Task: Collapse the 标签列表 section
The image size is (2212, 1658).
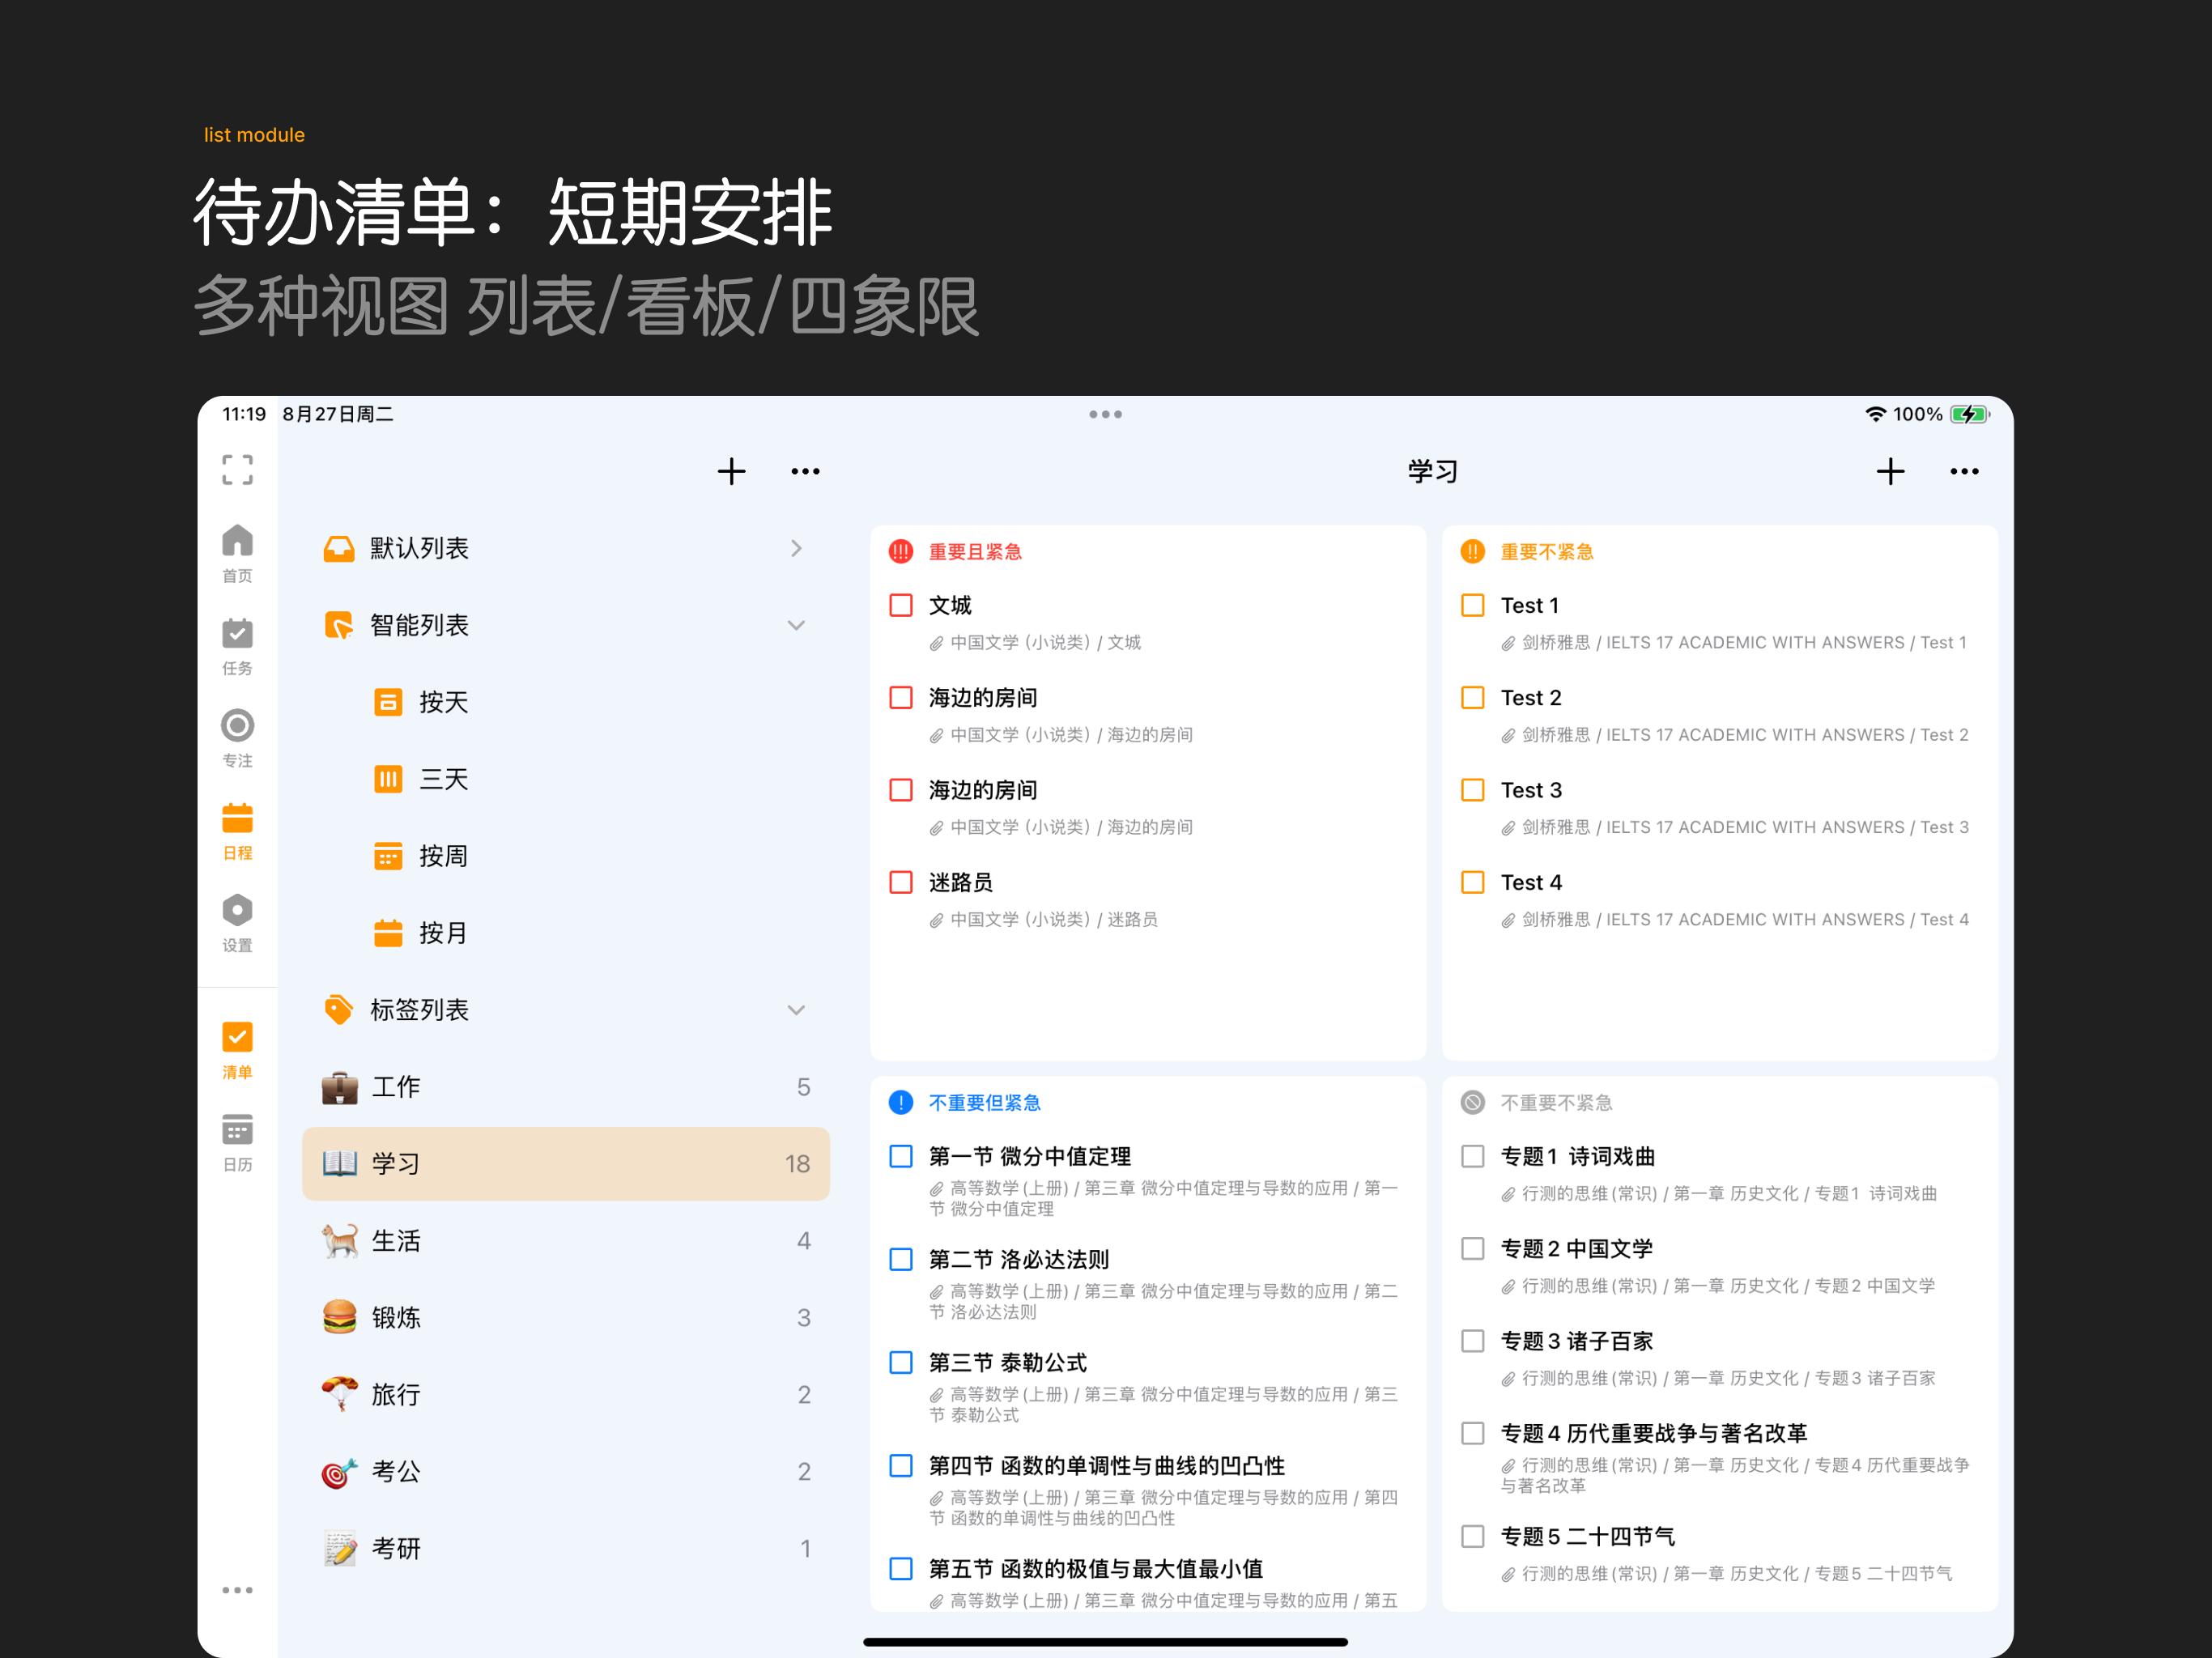Action: [796, 1010]
